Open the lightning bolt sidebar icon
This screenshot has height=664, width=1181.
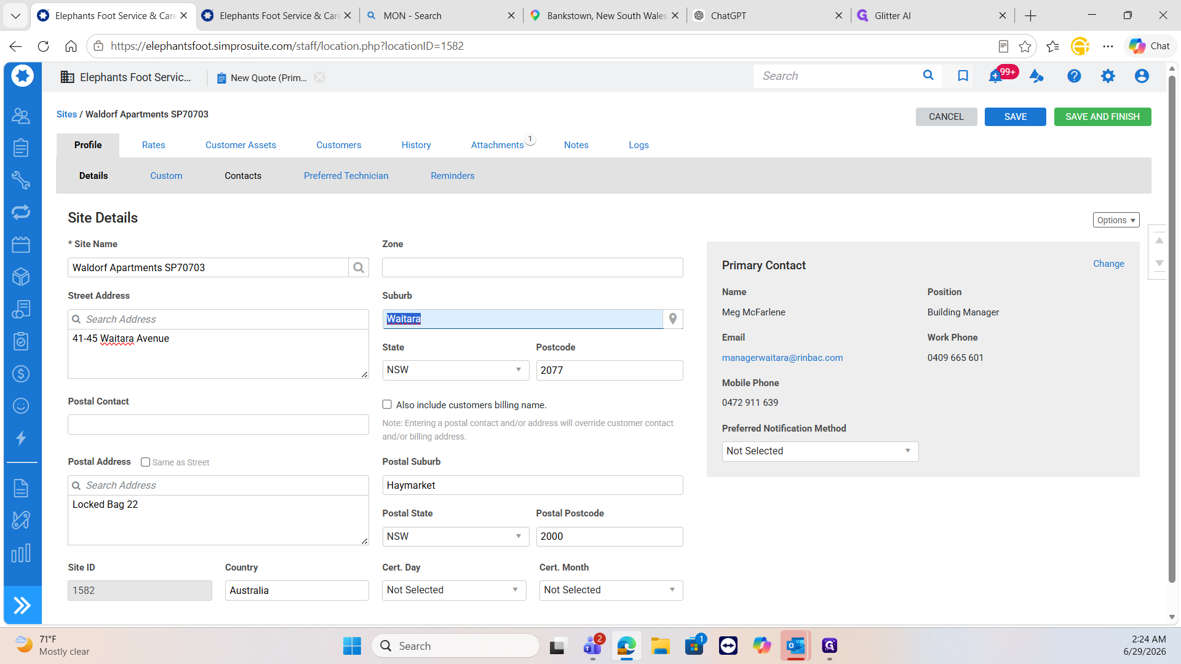click(x=21, y=438)
